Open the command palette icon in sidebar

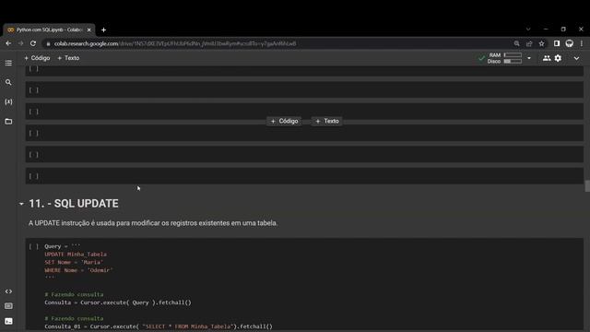click(8, 306)
